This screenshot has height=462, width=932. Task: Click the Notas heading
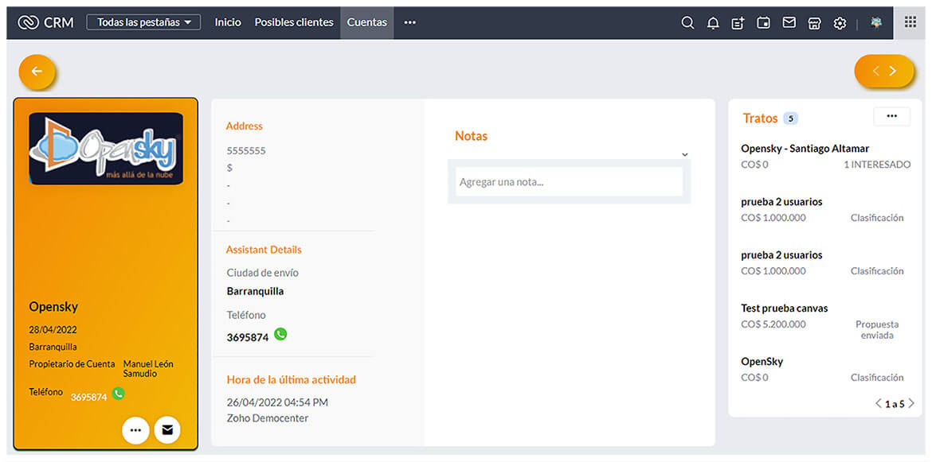pyautogui.click(x=472, y=136)
